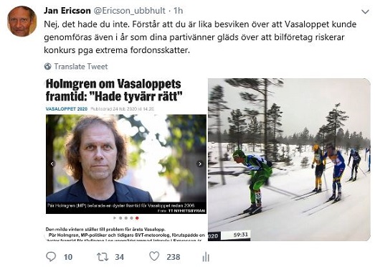Open the Vasaloppet skiers photo
The image size is (375, 267).
[x=290, y=160]
